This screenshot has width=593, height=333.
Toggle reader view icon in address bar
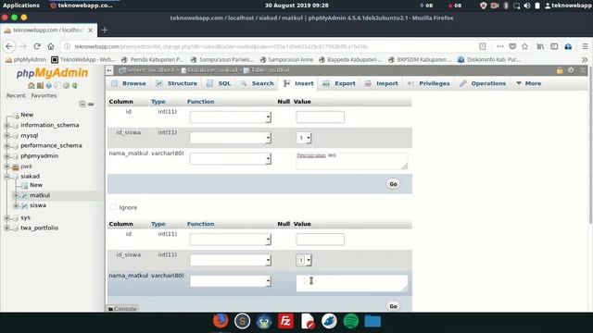pos(482,46)
